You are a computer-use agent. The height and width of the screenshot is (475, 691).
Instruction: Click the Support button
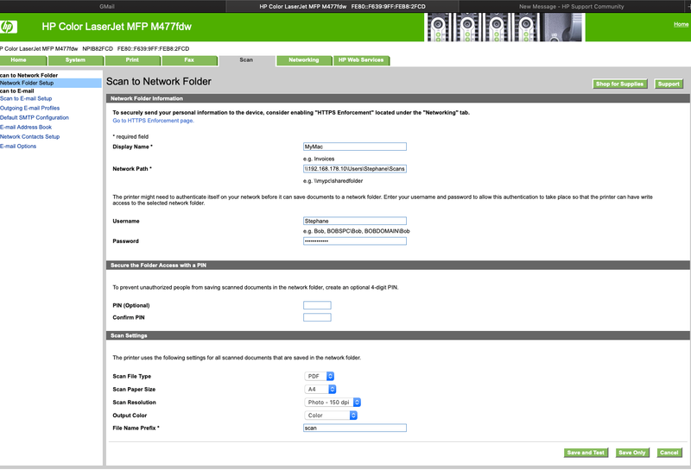tap(669, 84)
